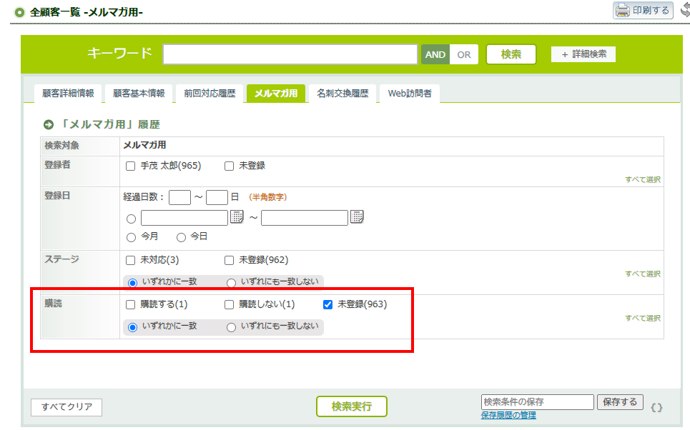
Task: Open the 名刺交換履歴 tab
Action: [x=342, y=93]
